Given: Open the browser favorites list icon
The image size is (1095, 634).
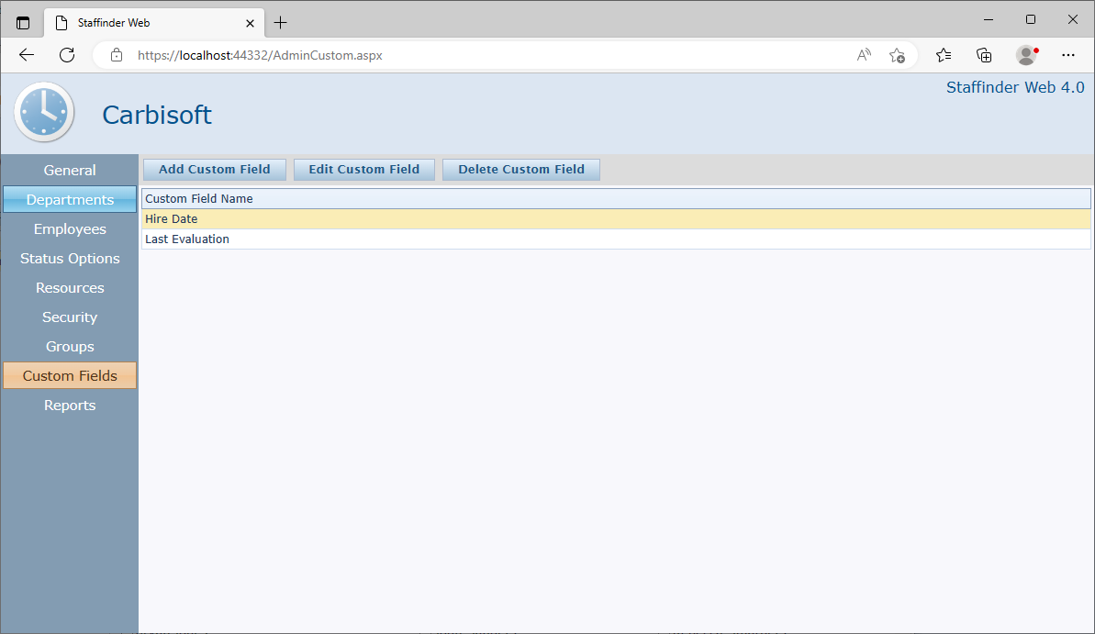Looking at the screenshot, I should pyautogui.click(x=943, y=55).
